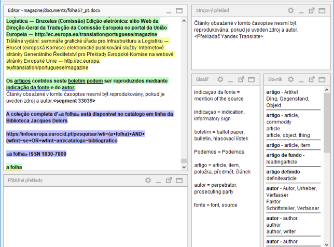The height and width of the screenshot is (247, 334).
Task: Click the Glosář pane title
Action: click(202, 79)
